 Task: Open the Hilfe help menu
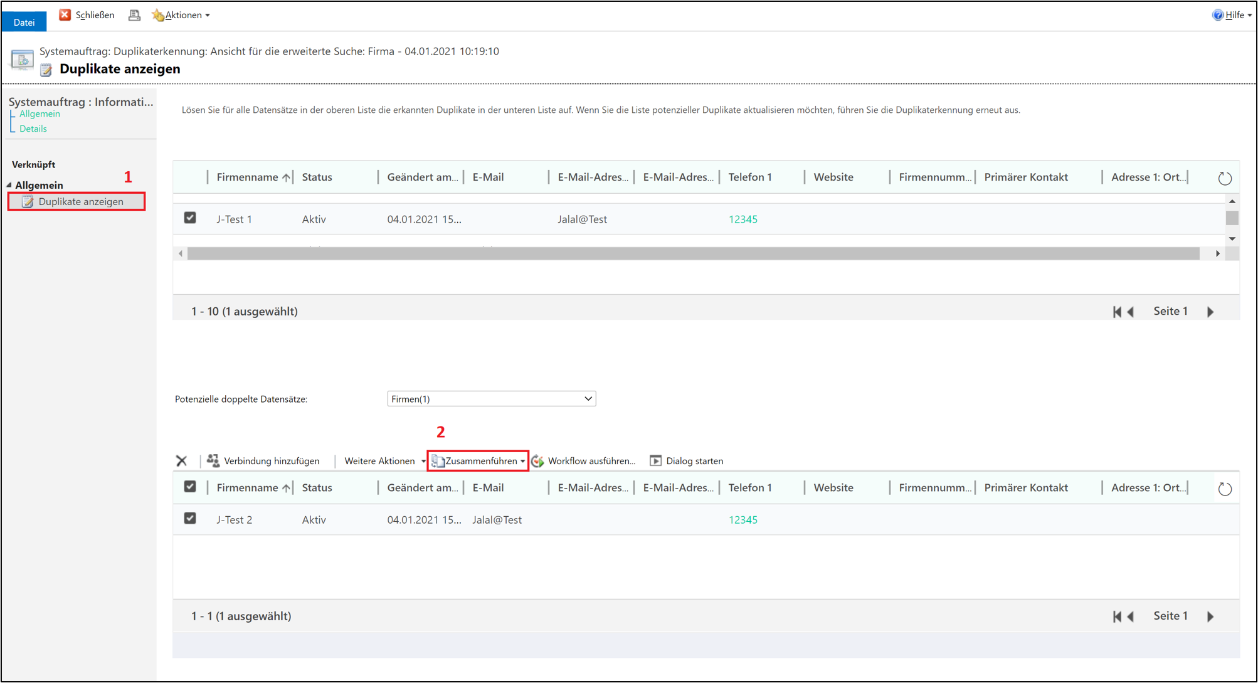click(1233, 15)
